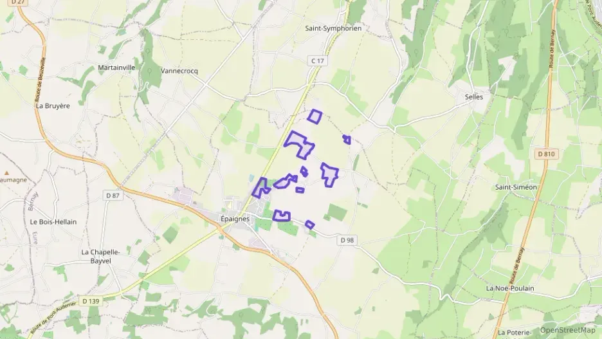Click the La Bruyère place label
Image resolution: width=602 pixels, height=339 pixels.
tap(53, 105)
